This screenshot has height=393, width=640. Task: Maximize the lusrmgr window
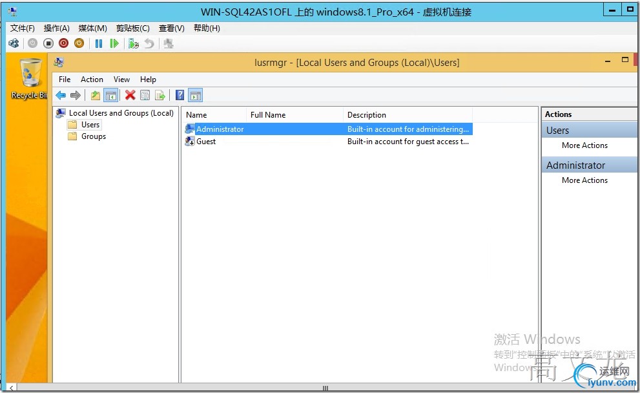pos(625,60)
